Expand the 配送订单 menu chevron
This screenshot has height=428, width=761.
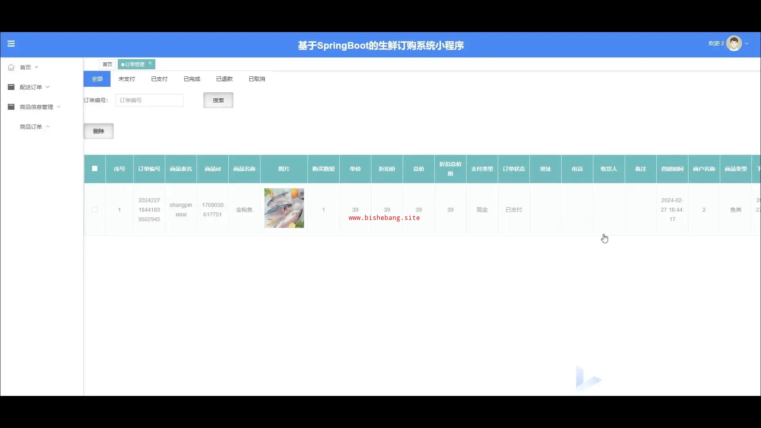click(48, 87)
